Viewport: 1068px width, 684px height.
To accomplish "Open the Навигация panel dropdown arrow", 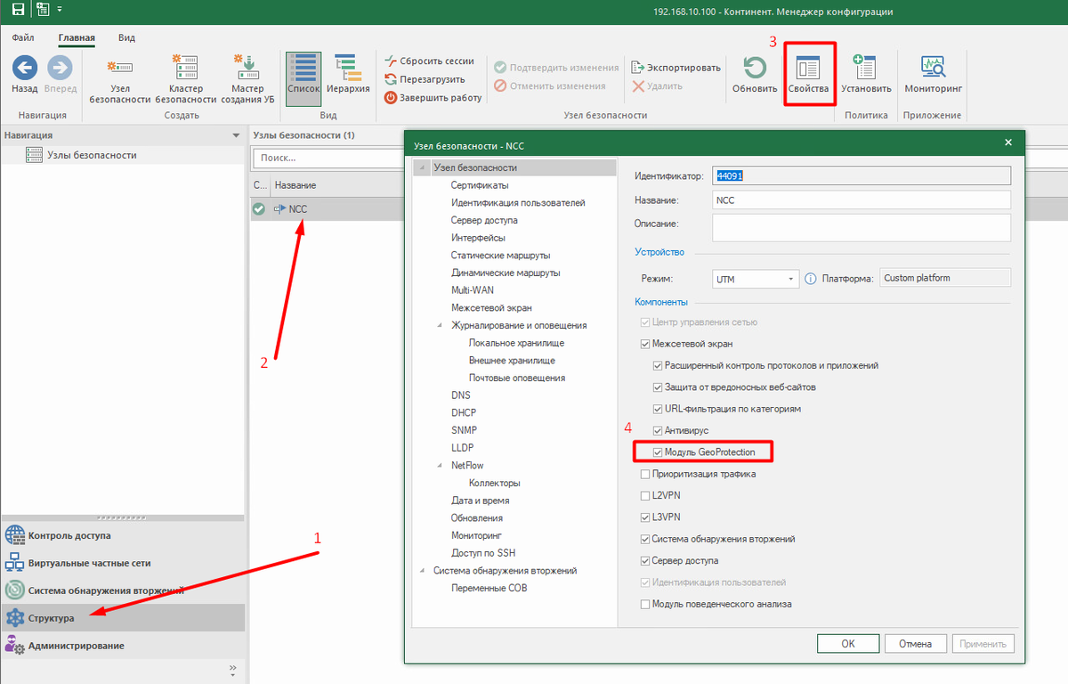I will 235,135.
